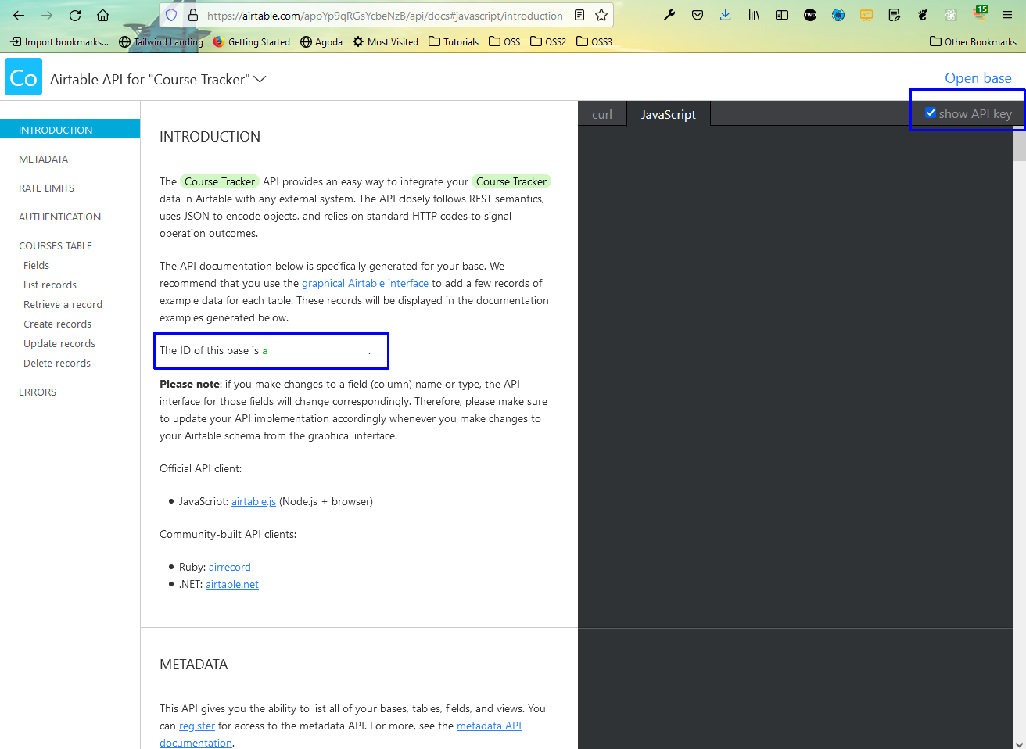Go to Retrieve a record
This screenshot has height=749, width=1026.
pos(63,304)
